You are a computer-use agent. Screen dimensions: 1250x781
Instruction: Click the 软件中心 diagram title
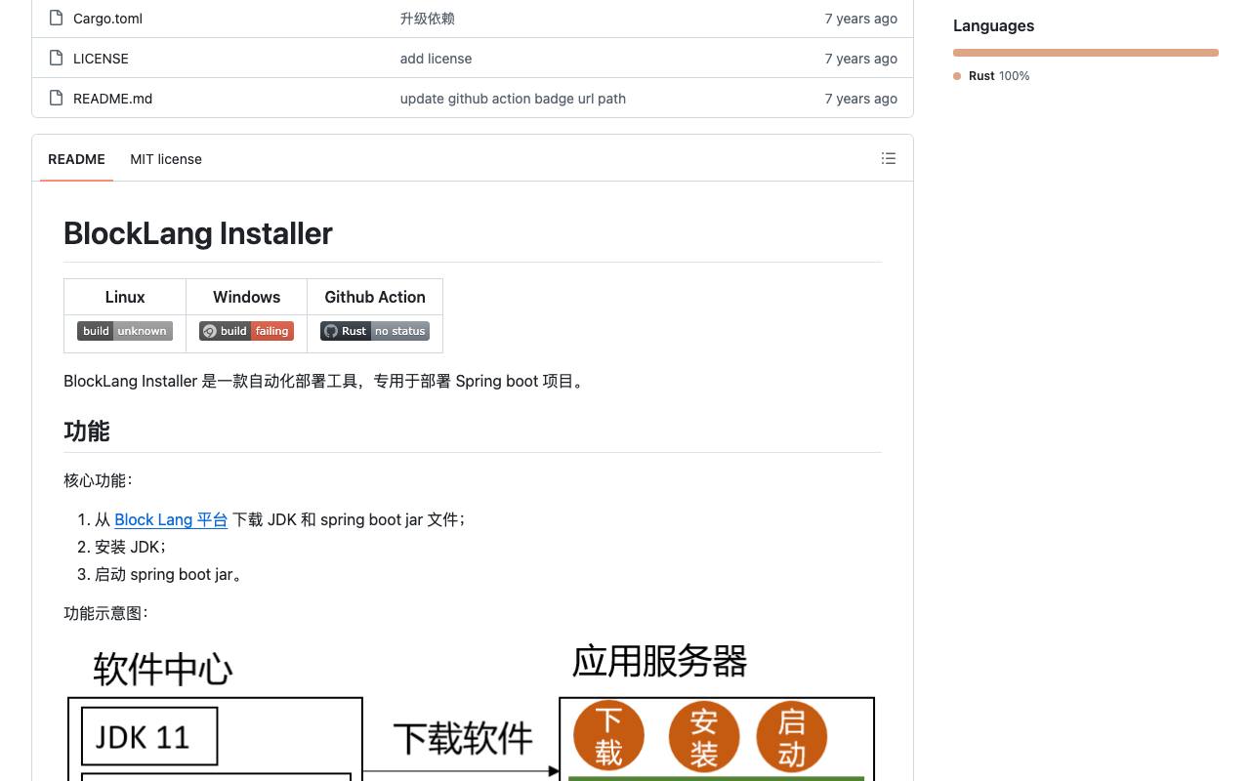(163, 670)
